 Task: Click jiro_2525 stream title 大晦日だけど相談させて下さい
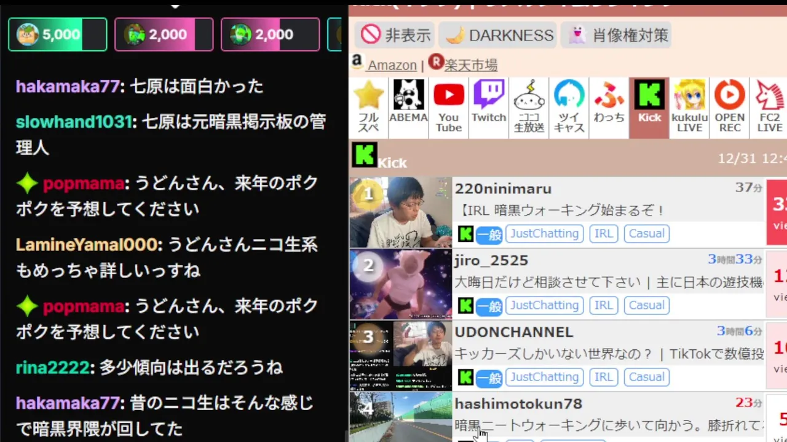(x=548, y=282)
